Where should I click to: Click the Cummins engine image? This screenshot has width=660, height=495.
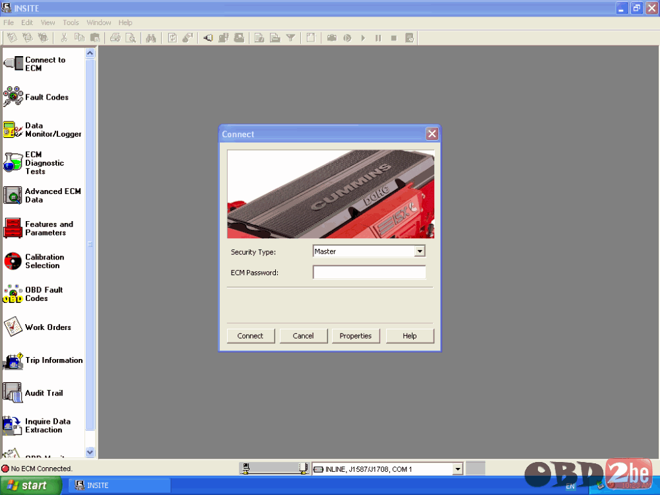pyautogui.click(x=331, y=194)
